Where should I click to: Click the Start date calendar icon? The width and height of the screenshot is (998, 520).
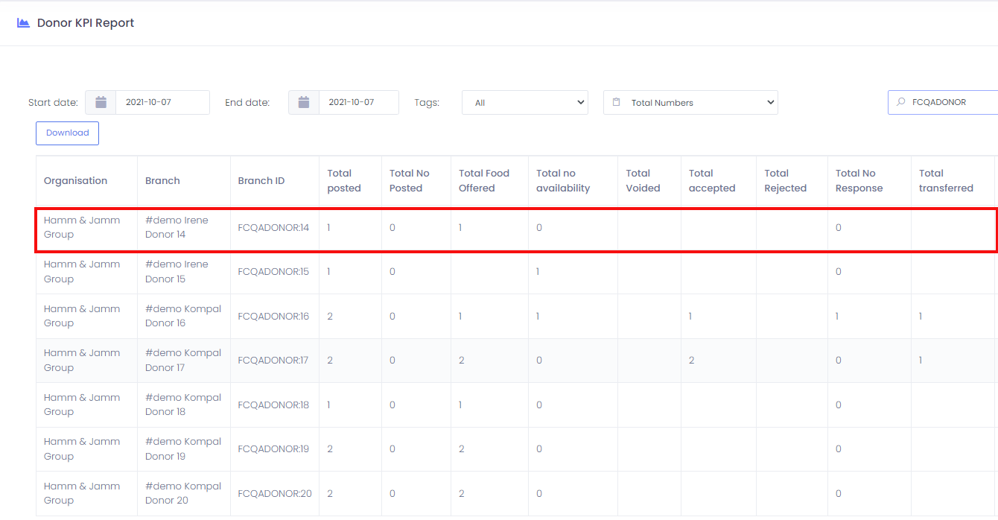coord(101,103)
